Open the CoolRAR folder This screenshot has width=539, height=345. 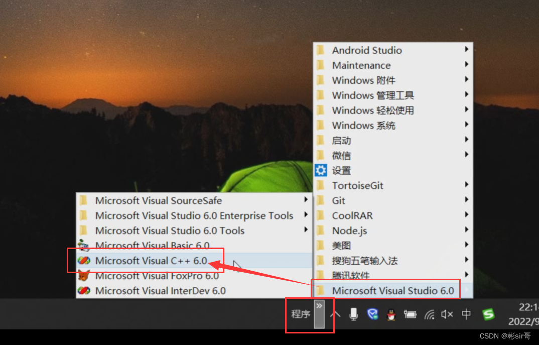[393, 215]
